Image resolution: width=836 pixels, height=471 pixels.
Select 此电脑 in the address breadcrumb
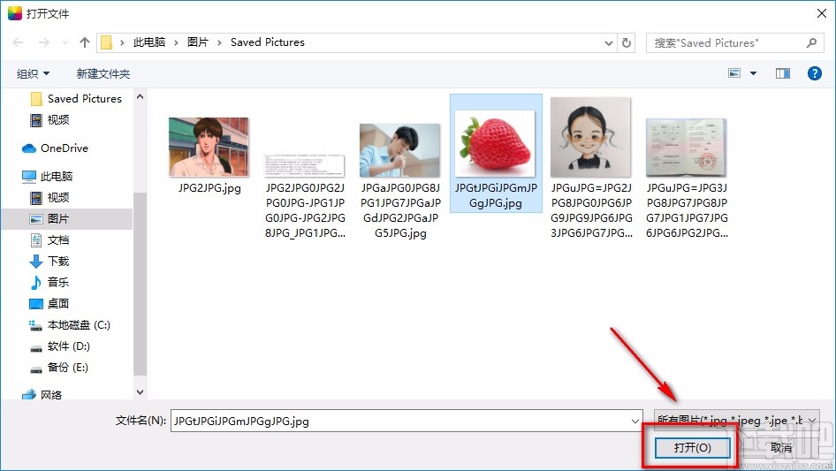tap(148, 42)
